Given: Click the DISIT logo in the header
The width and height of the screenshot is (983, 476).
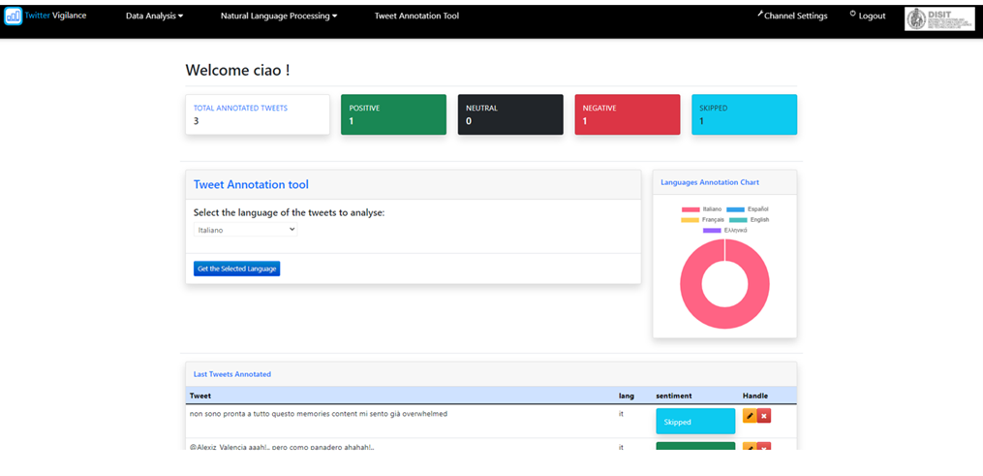Looking at the screenshot, I should coord(938,18).
